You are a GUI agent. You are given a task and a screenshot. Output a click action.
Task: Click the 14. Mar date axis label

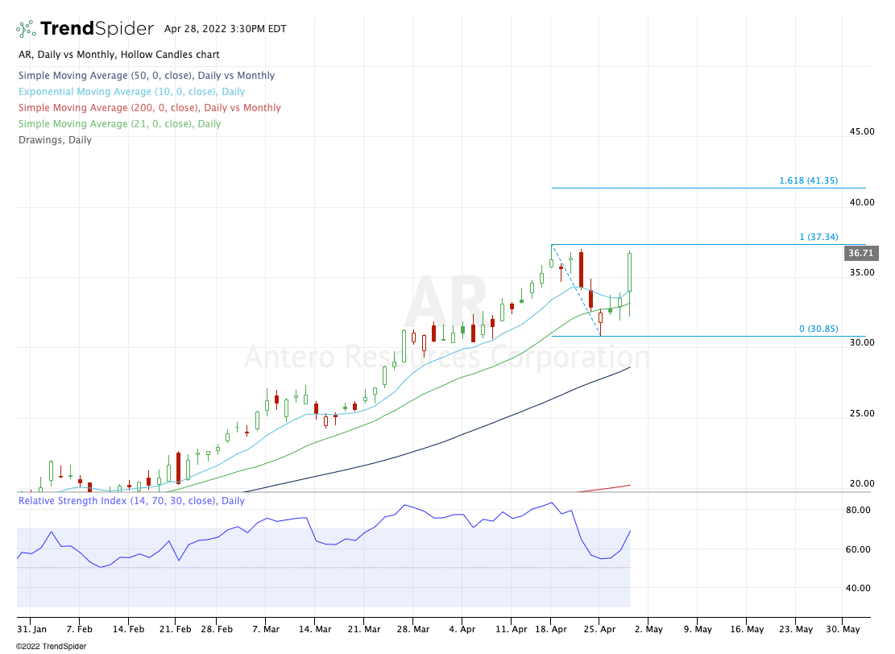[x=315, y=630]
